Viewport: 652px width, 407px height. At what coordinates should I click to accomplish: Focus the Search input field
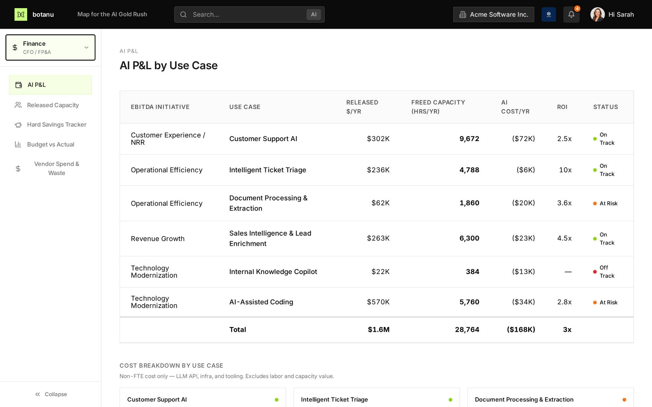pyautogui.click(x=249, y=15)
